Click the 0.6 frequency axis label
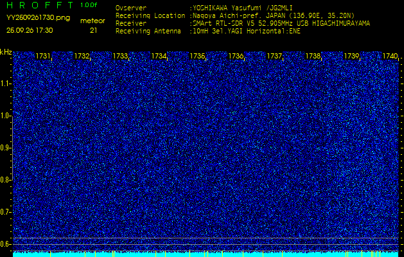Viewport: 404px width, 257px height. click(x=6, y=244)
